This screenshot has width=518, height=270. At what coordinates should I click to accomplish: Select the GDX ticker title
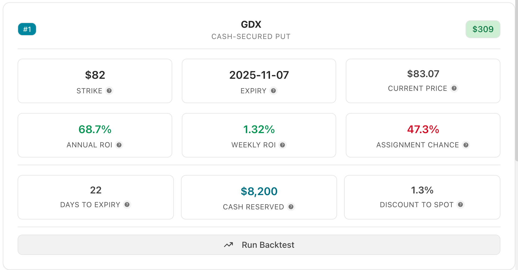click(x=251, y=24)
